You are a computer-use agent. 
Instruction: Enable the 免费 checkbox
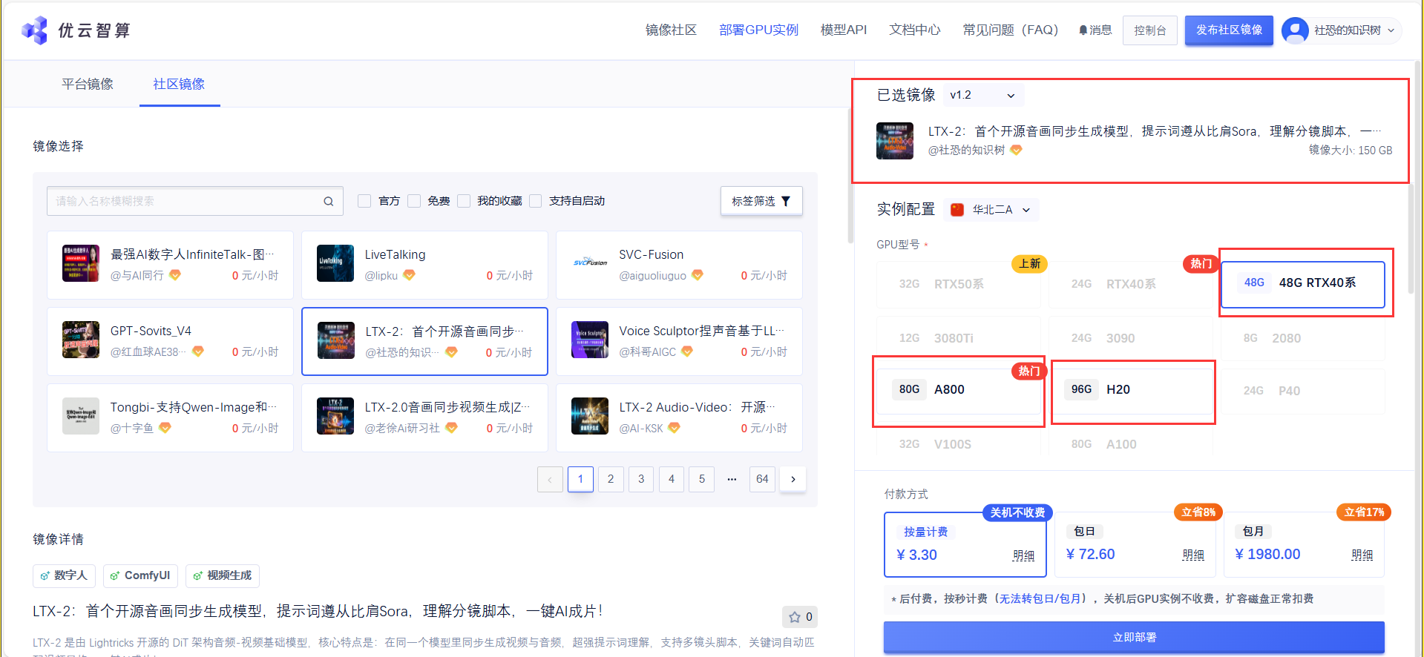coord(414,201)
